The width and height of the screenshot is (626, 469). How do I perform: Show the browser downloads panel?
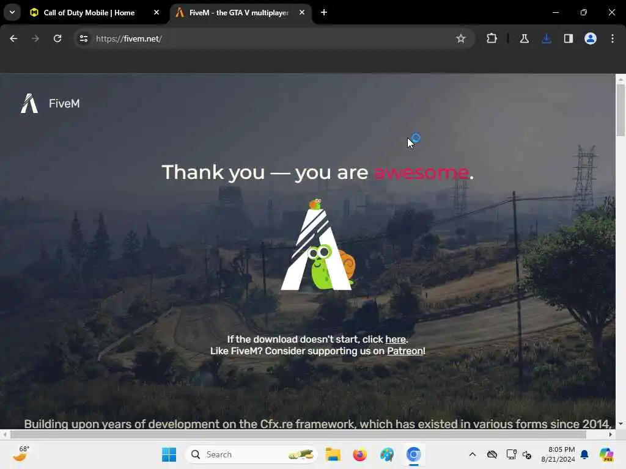[x=547, y=38]
